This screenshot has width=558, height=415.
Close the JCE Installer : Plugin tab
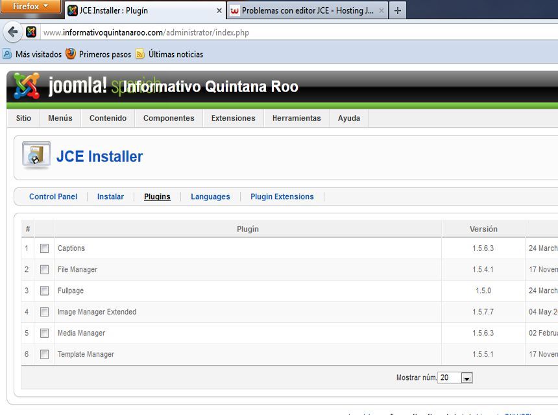click(219, 10)
